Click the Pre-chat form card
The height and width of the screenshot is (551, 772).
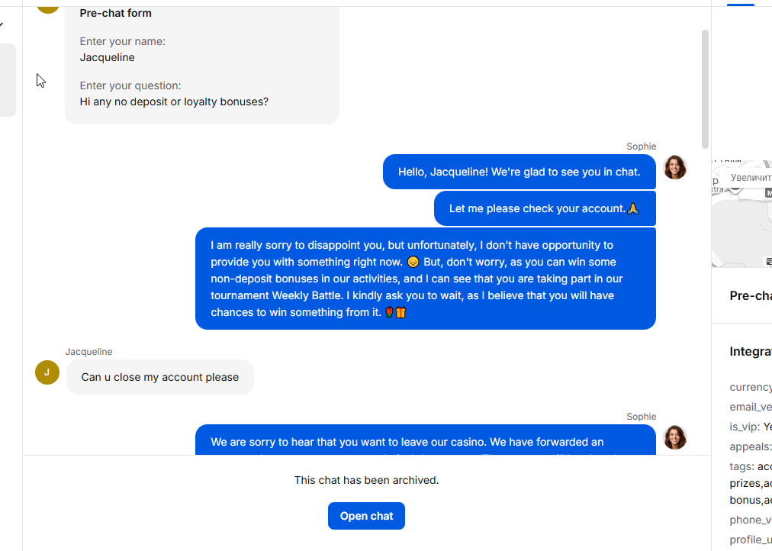[x=201, y=61]
